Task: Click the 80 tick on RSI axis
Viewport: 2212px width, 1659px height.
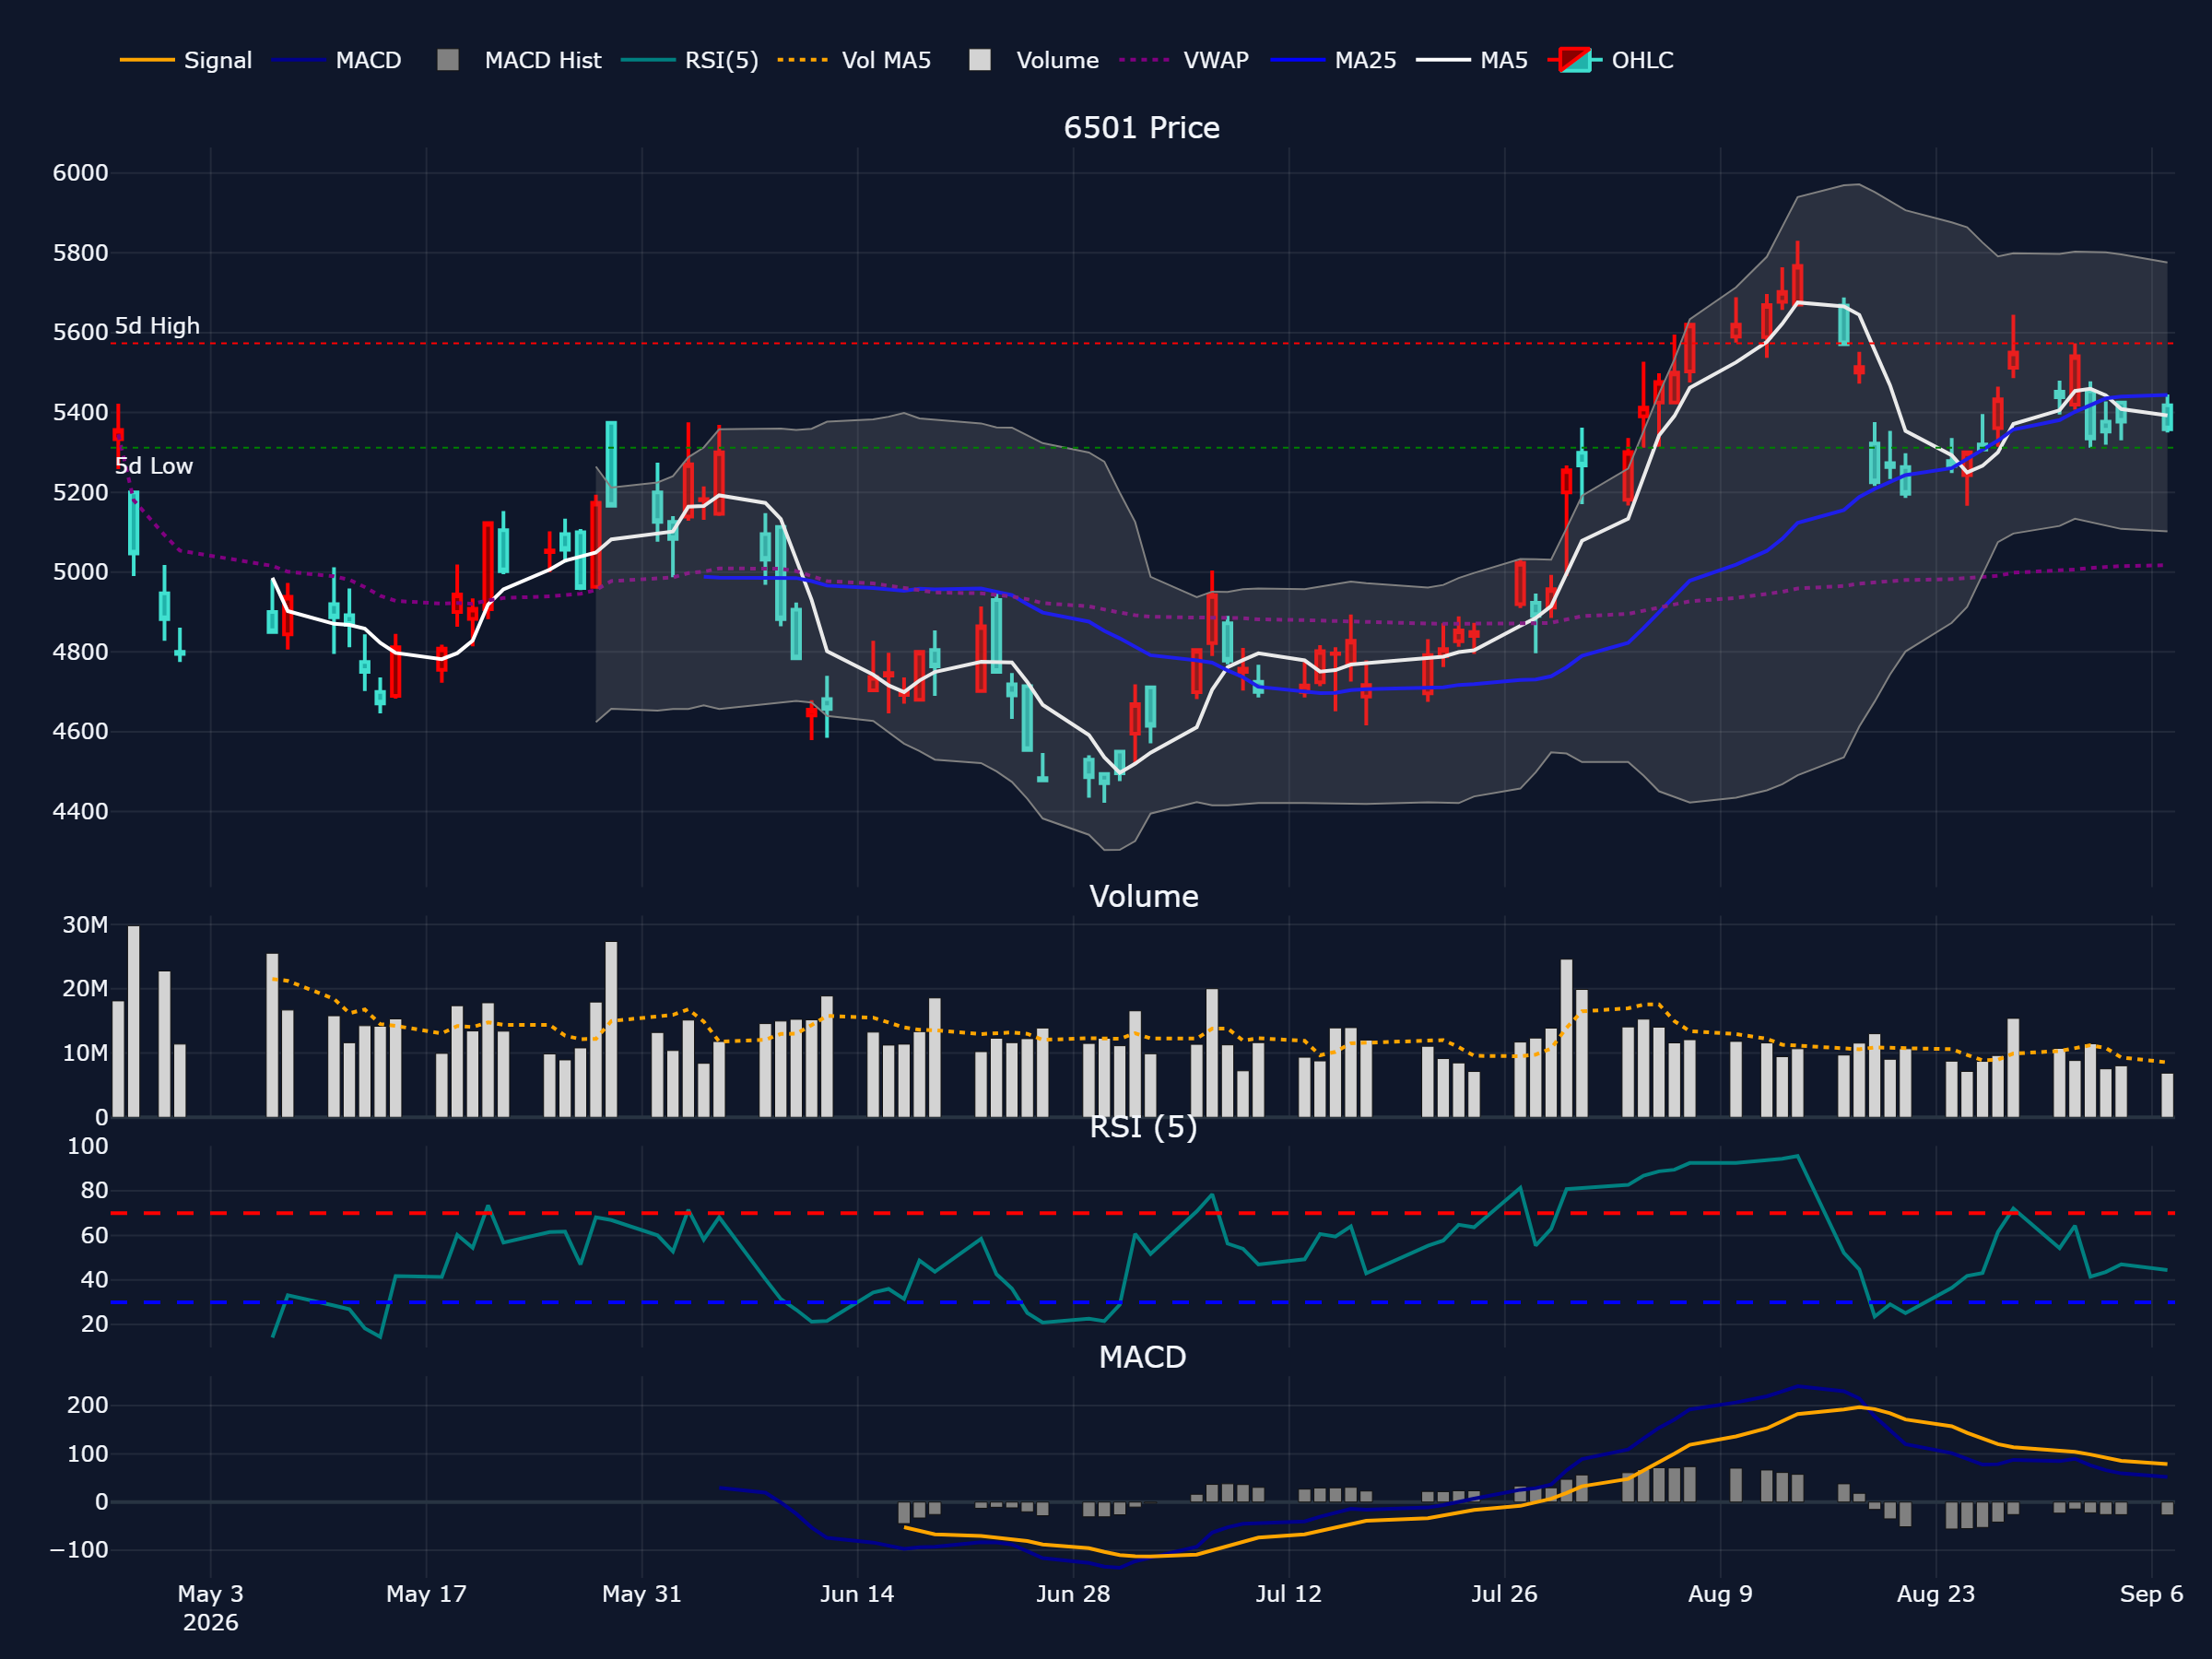Action: pos(94,1190)
